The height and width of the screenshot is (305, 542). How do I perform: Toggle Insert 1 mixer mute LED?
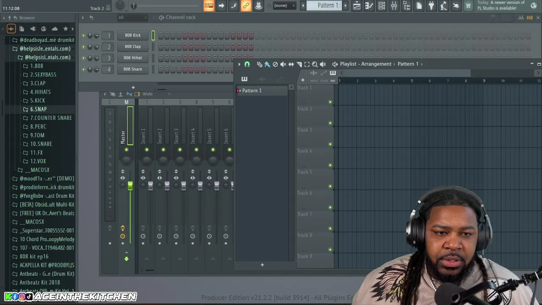coord(147,150)
